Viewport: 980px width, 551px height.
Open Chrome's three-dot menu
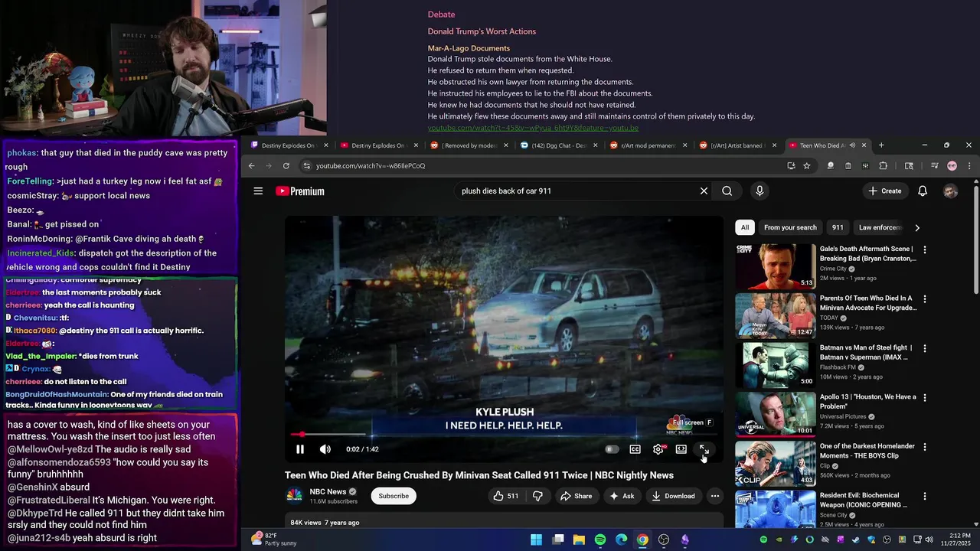coord(969,166)
